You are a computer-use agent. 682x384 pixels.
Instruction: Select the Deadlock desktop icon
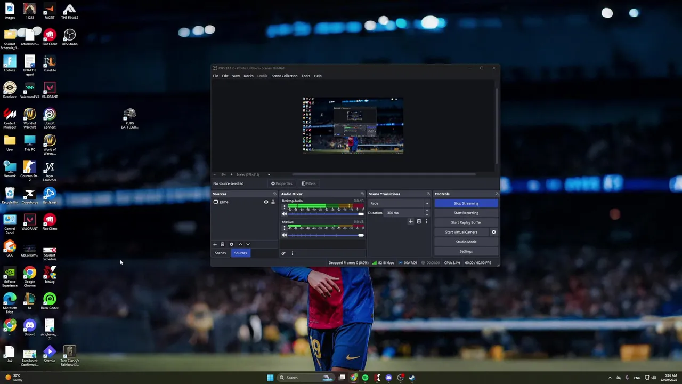click(x=10, y=91)
